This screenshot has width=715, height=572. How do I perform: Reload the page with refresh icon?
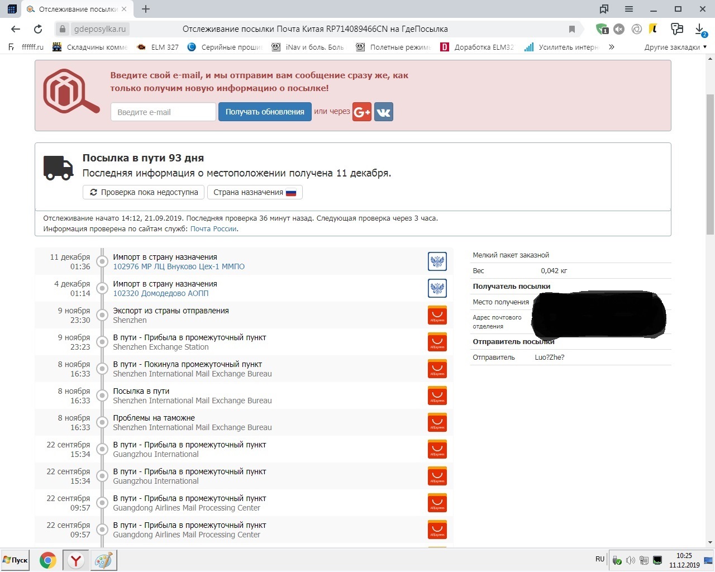tap(38, 29)
